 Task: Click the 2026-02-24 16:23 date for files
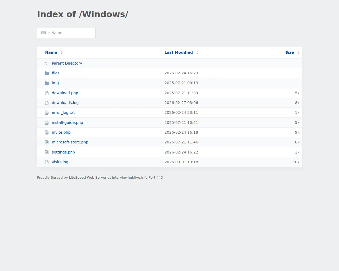coord(181,73)
